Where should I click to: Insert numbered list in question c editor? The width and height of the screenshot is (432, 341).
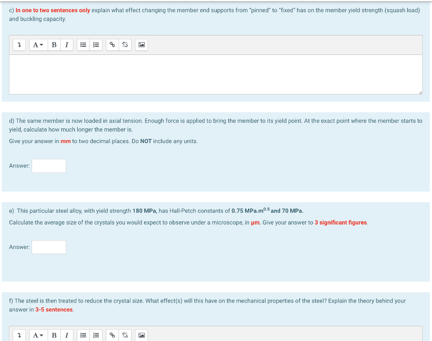click(x=96, y=45)
